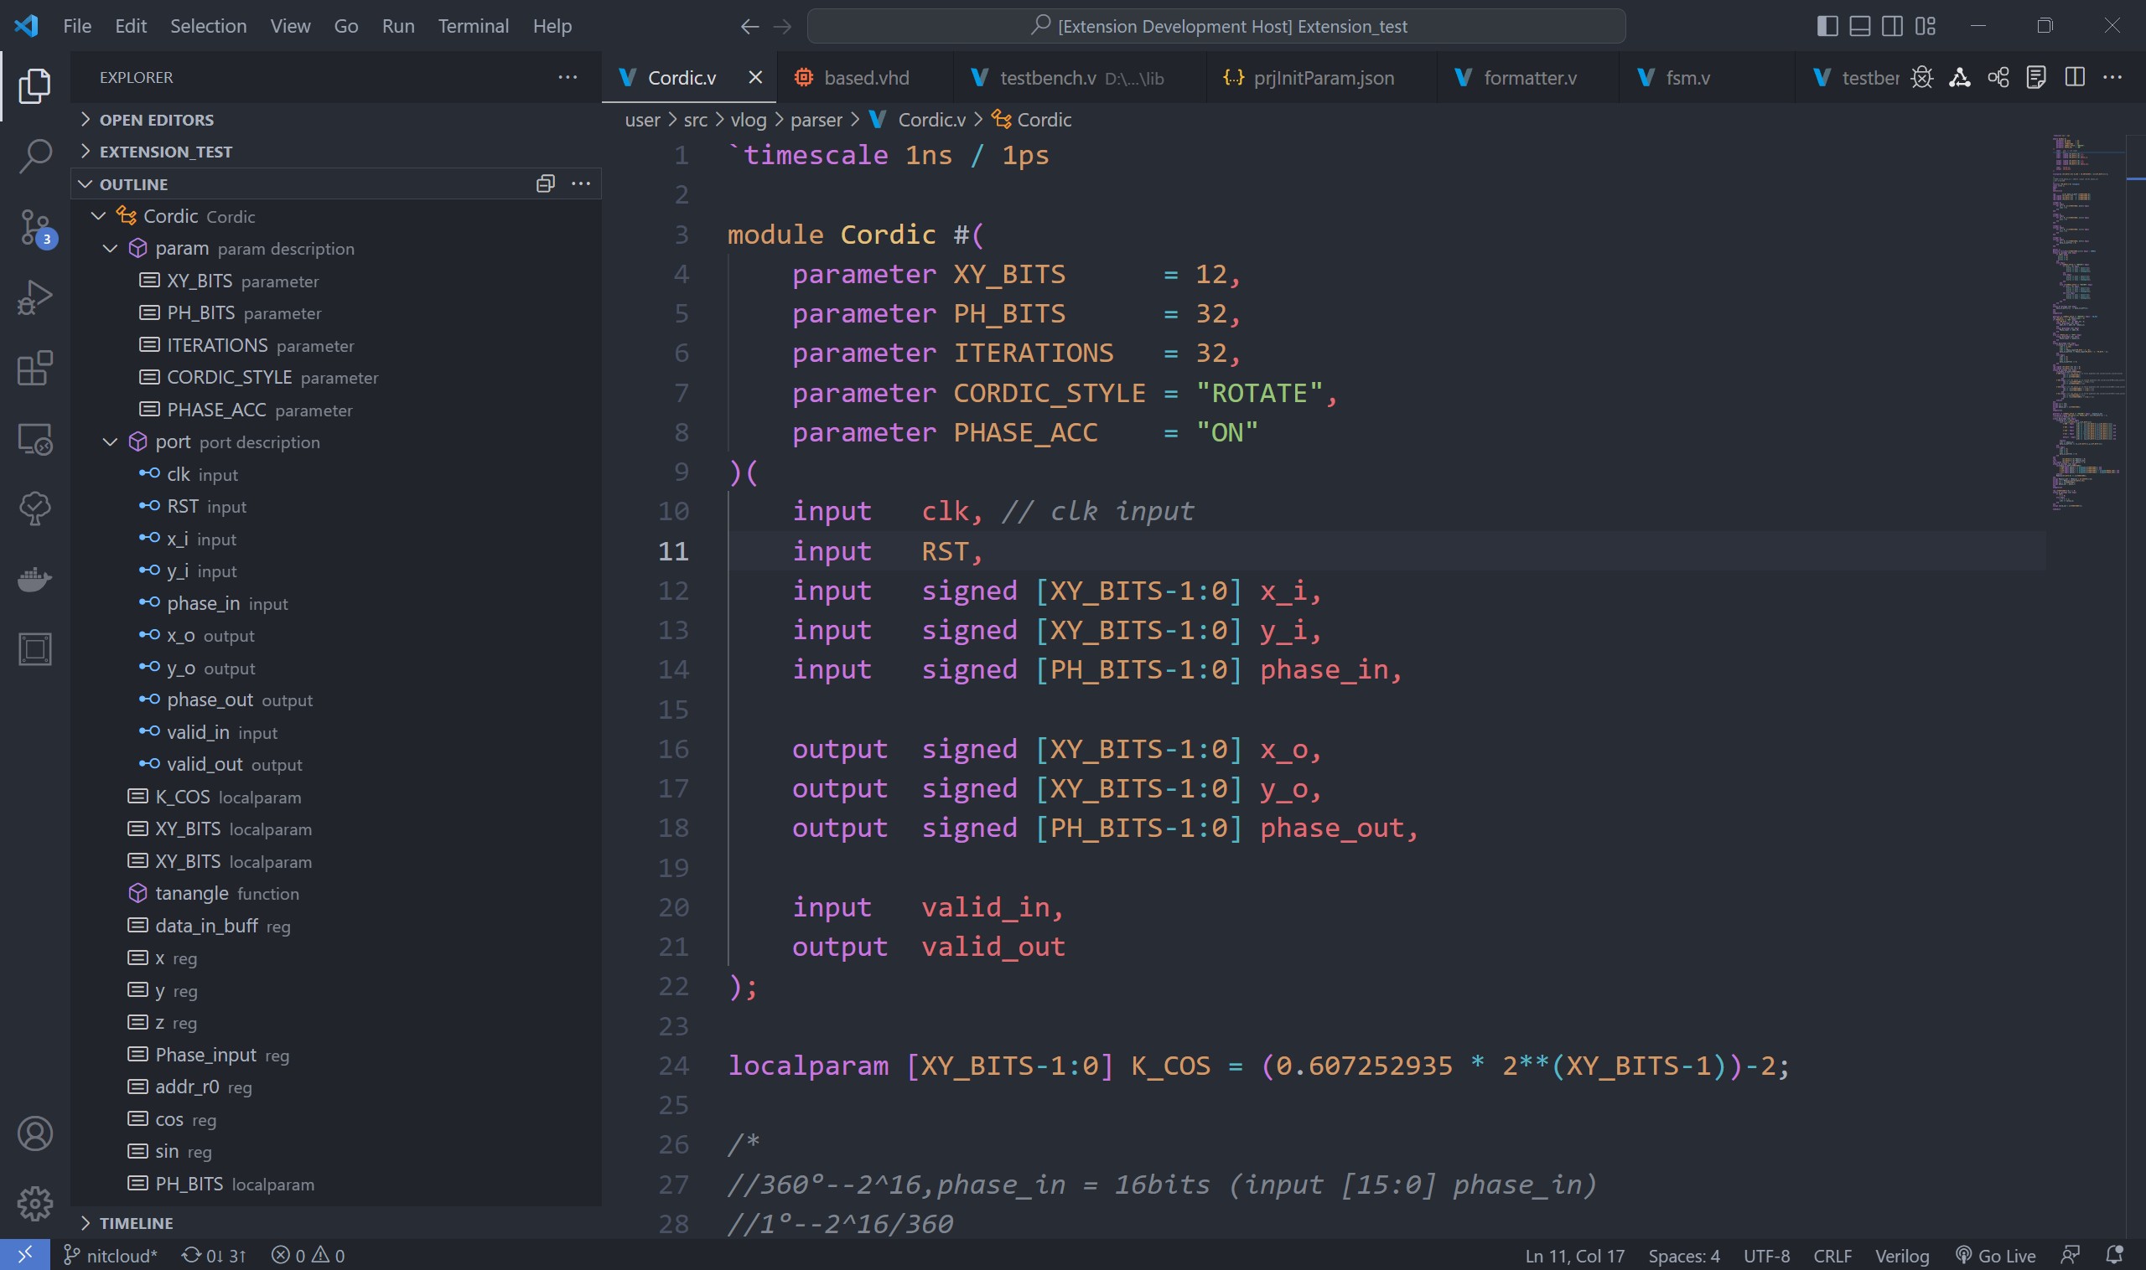
Task: Open the Docker whale icon view
Action: point(34,580)
